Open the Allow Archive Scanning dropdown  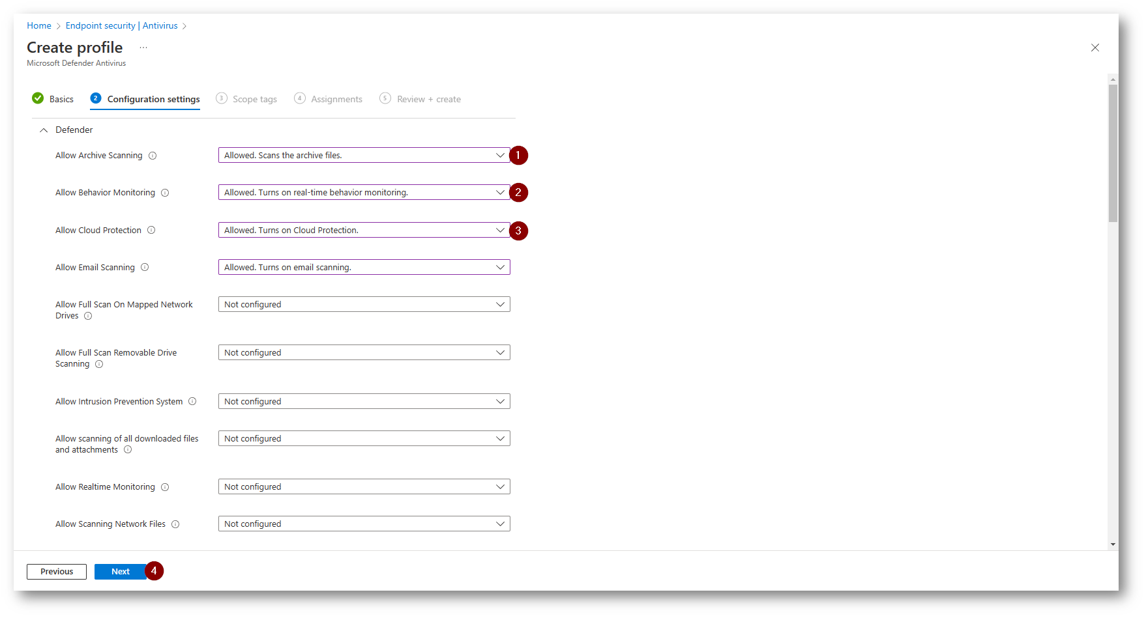[364, 155]
